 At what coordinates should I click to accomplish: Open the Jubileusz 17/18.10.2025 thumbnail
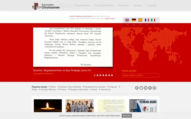coord(143,106)
